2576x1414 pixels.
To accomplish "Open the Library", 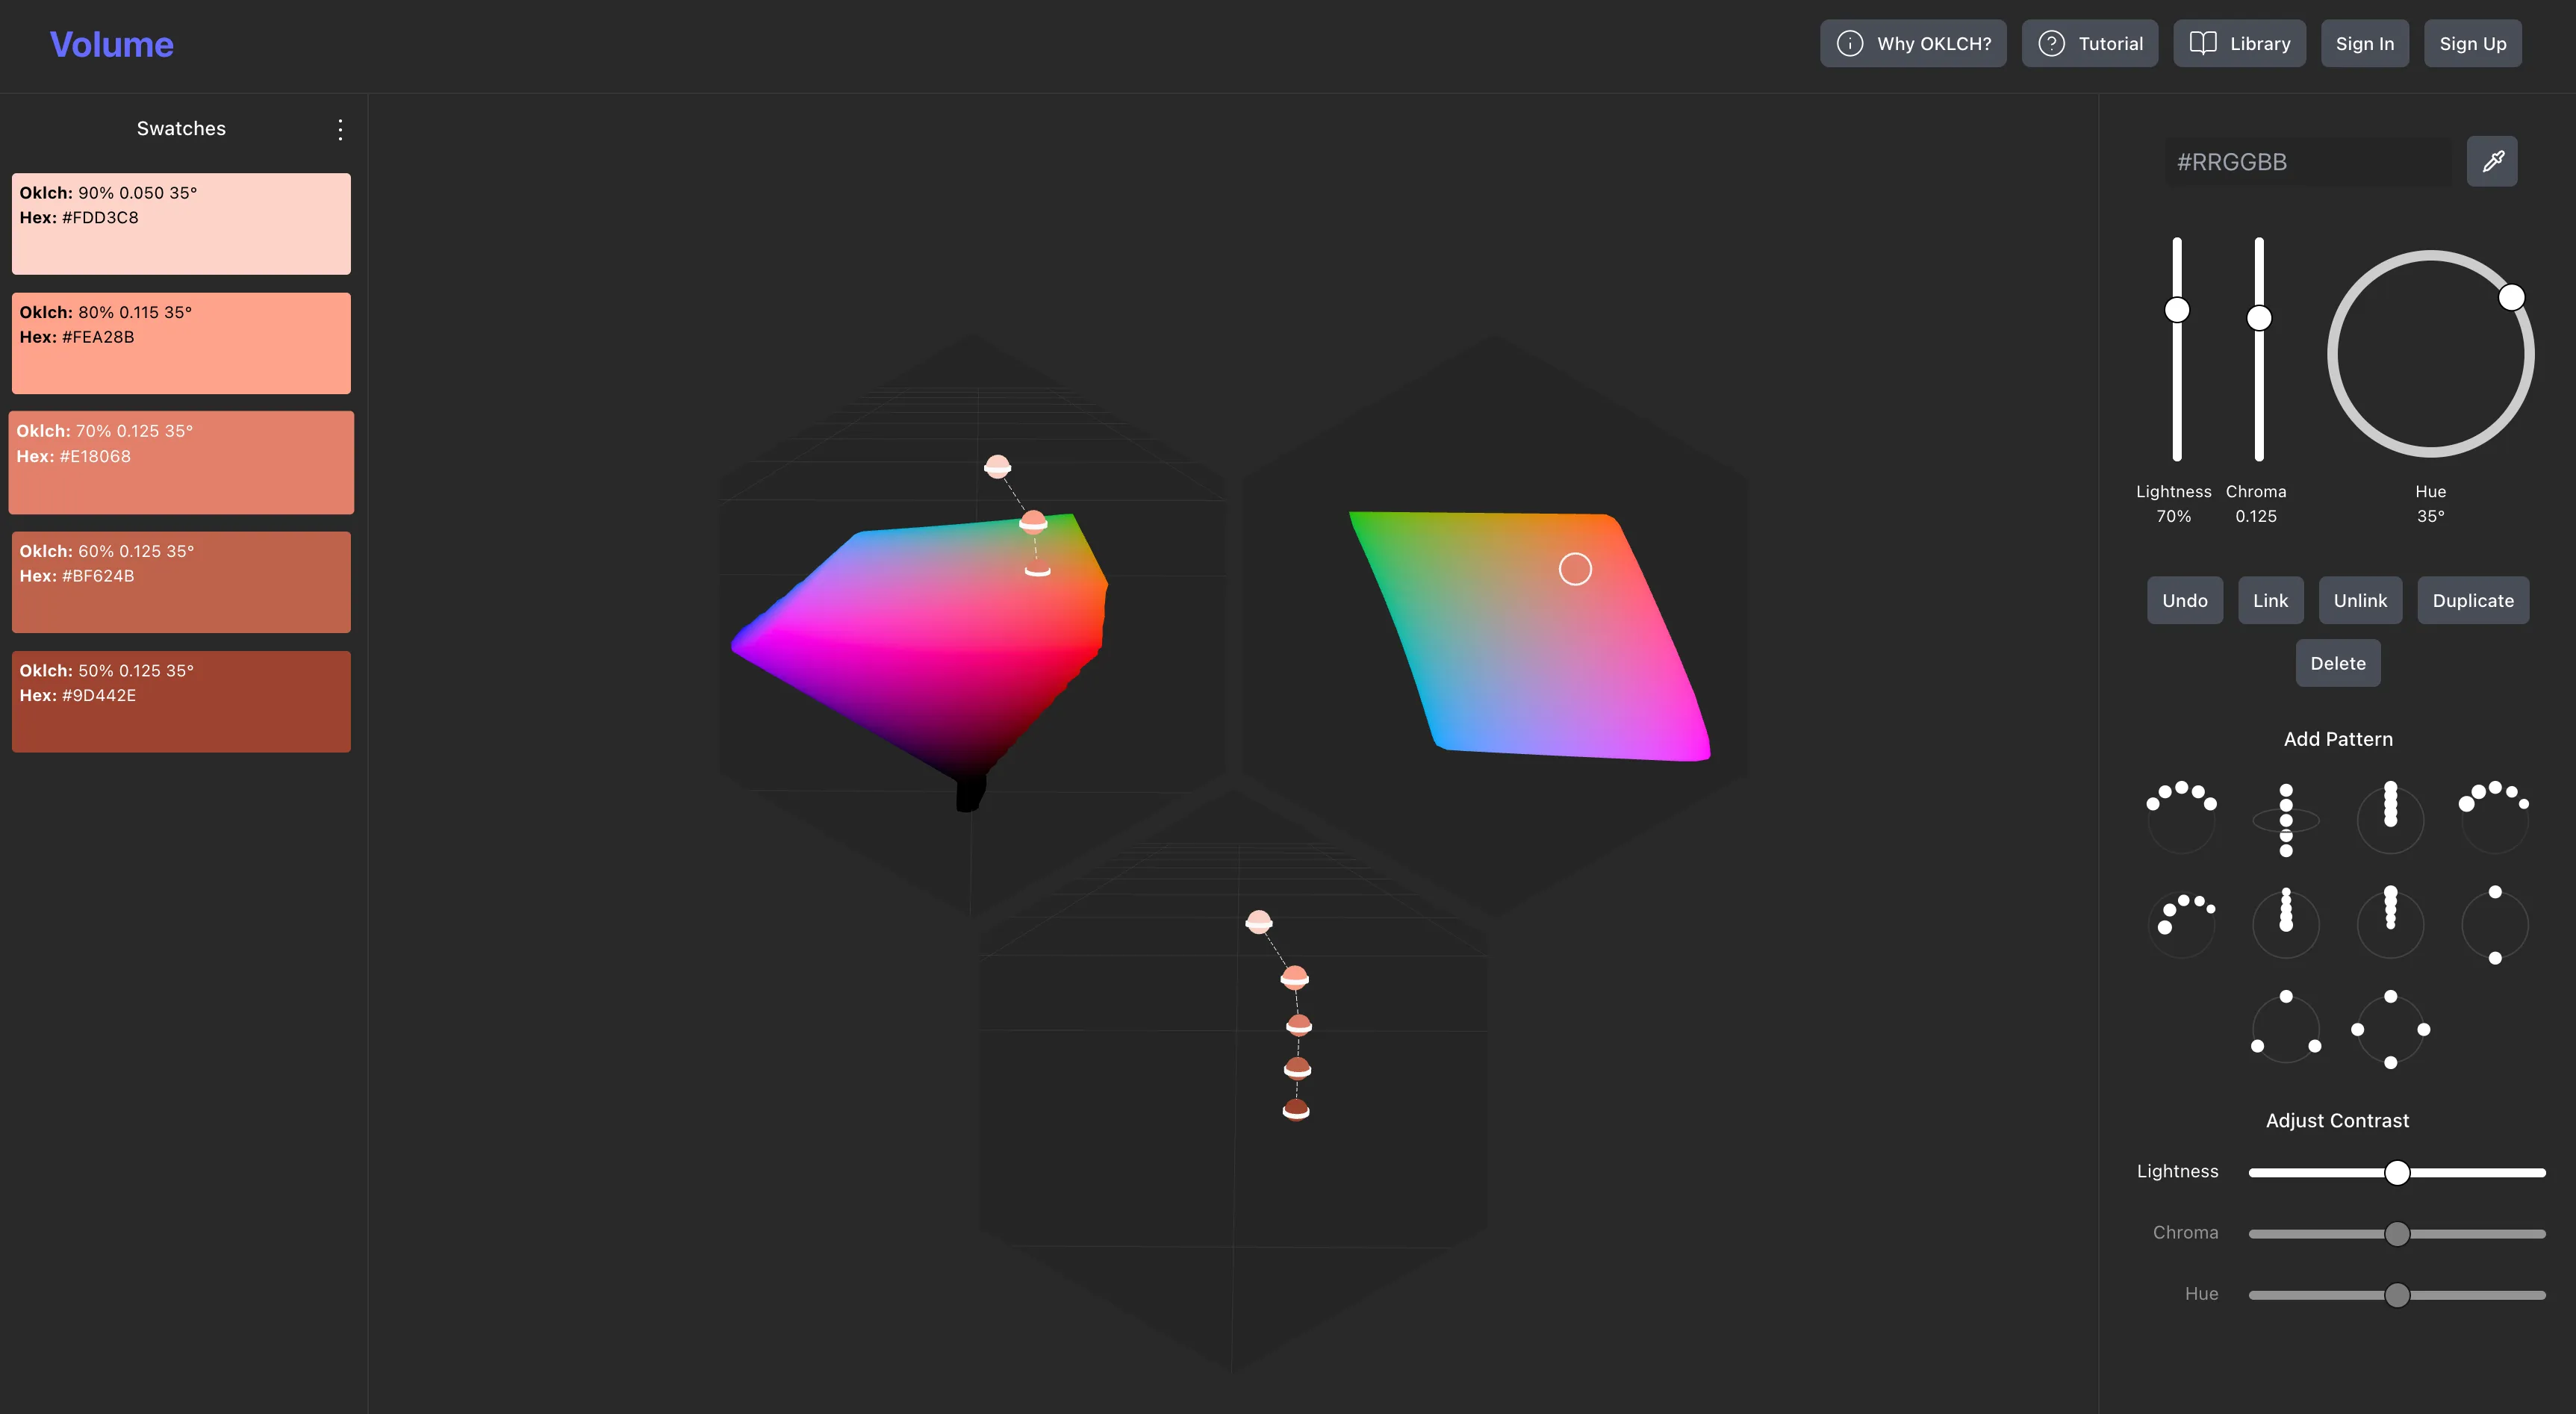I will point(2239,44).
